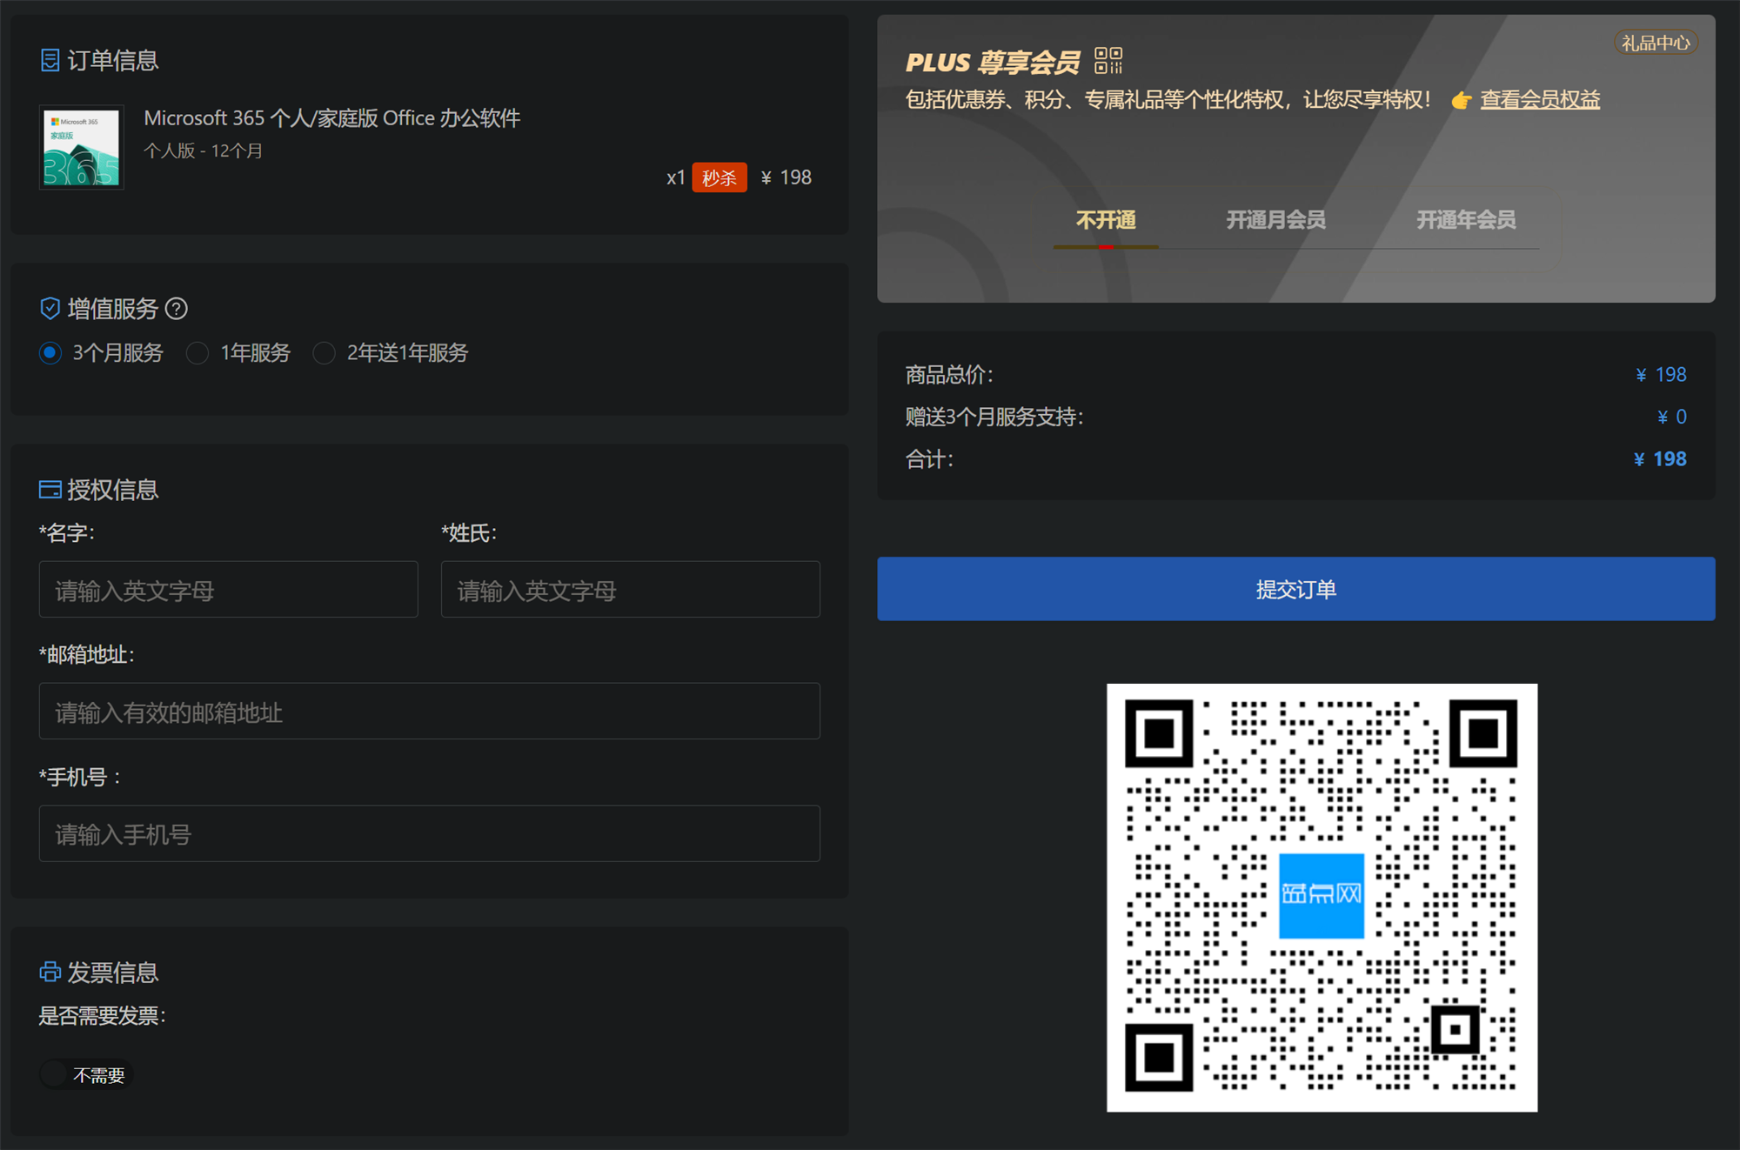Click the 个人版 - 12个月 subtitle
1740x1150 pixels.
[x=203, y=150]
